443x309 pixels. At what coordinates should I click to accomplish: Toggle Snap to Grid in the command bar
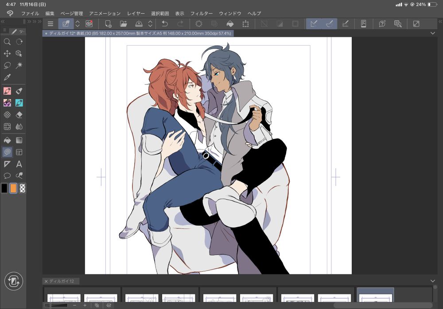345,24
